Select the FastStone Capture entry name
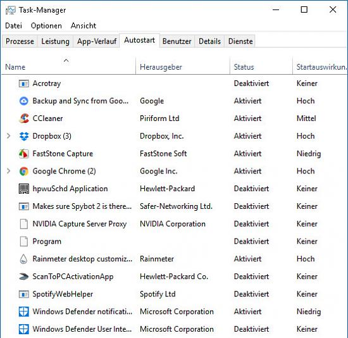The image size is (348, 338). coord(63,154)
